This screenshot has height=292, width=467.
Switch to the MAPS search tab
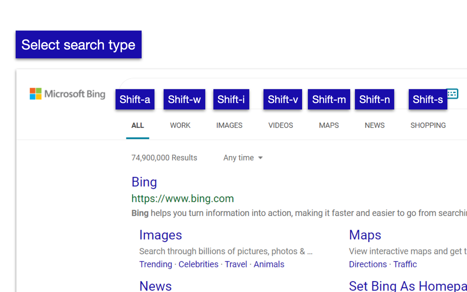point(329,125)
